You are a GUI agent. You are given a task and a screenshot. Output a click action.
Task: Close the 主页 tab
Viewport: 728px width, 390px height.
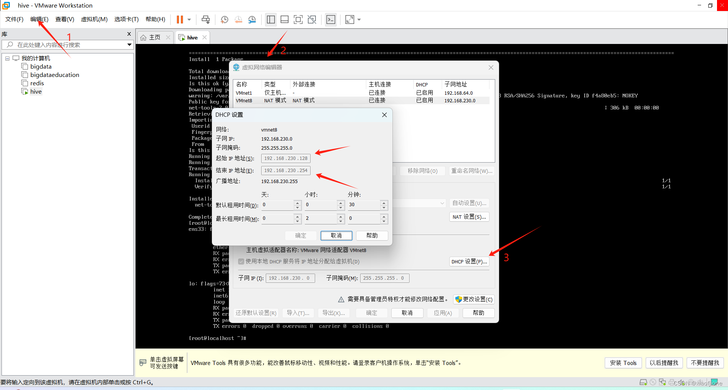(x=168, y=37)
